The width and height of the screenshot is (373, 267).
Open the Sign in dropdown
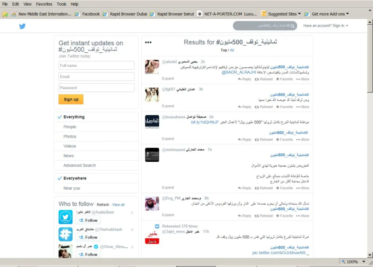325,26
